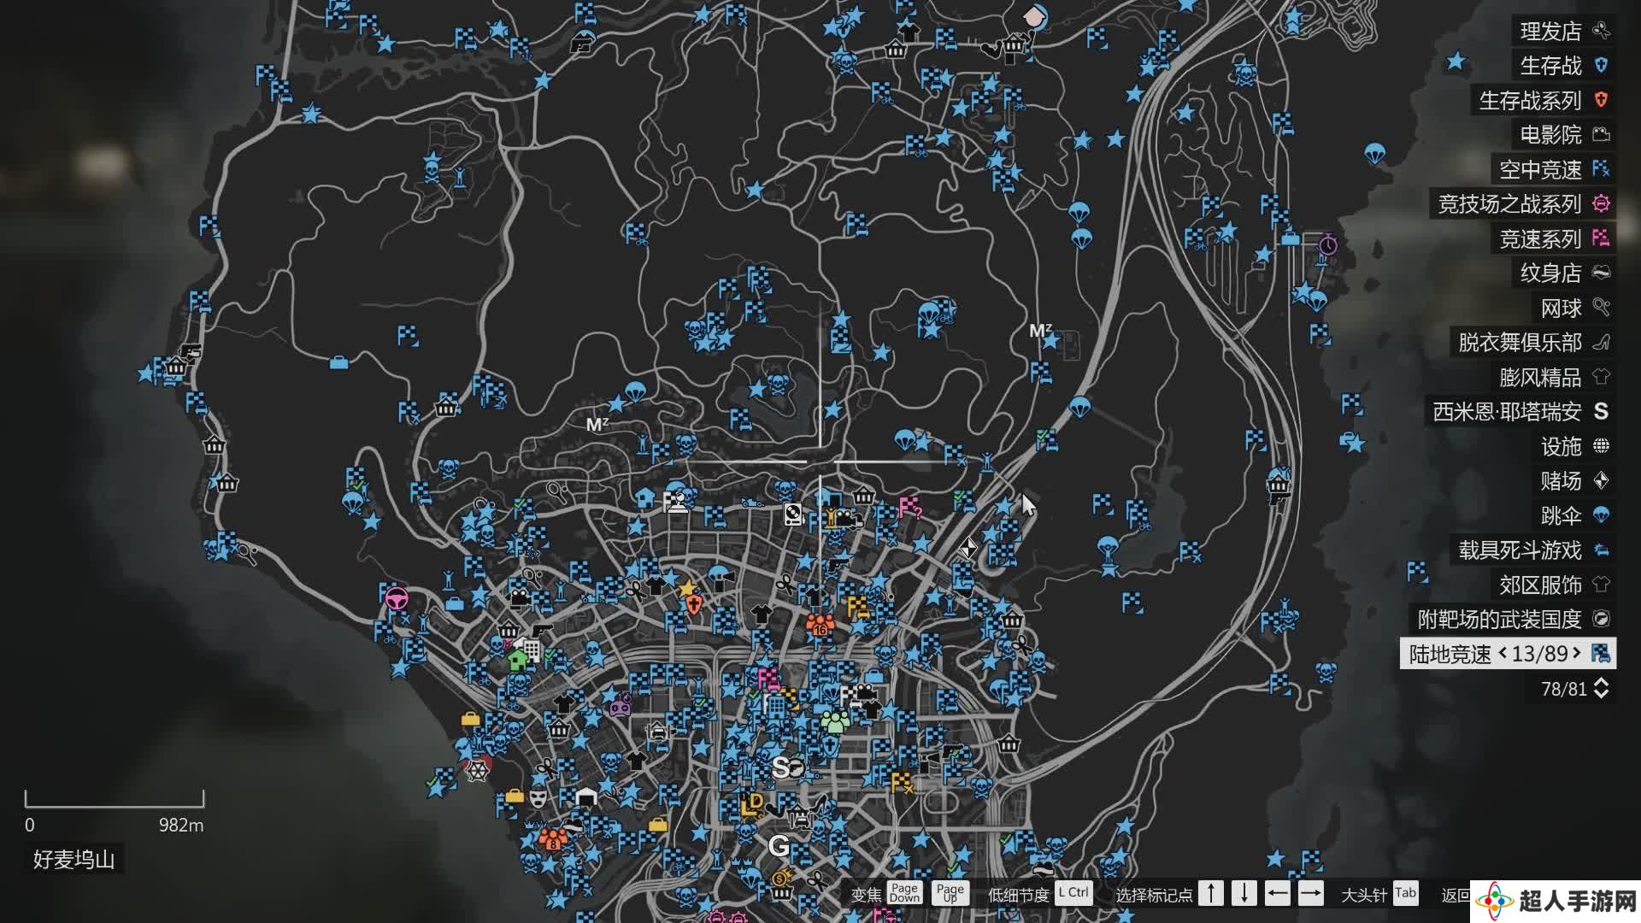Click the Tab waypoint key hint
Viewport: 1641px width, 923px height.
point(1406,893)
